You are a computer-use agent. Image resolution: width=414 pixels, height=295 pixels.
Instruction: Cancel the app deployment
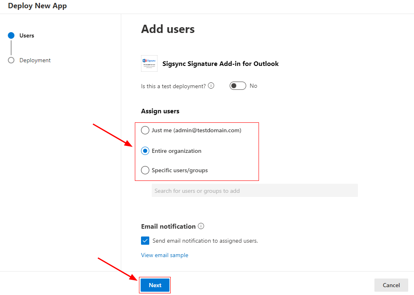[391, 285]
